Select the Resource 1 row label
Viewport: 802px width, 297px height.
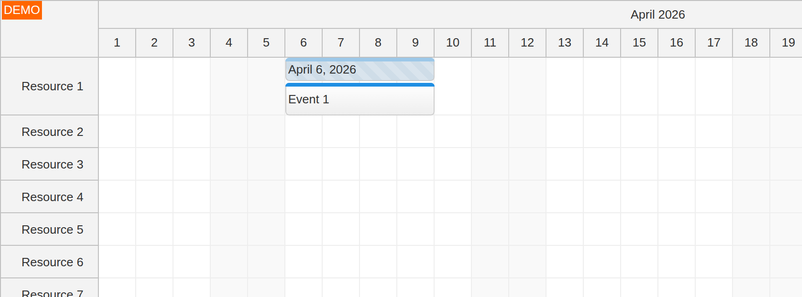(52, 86)
